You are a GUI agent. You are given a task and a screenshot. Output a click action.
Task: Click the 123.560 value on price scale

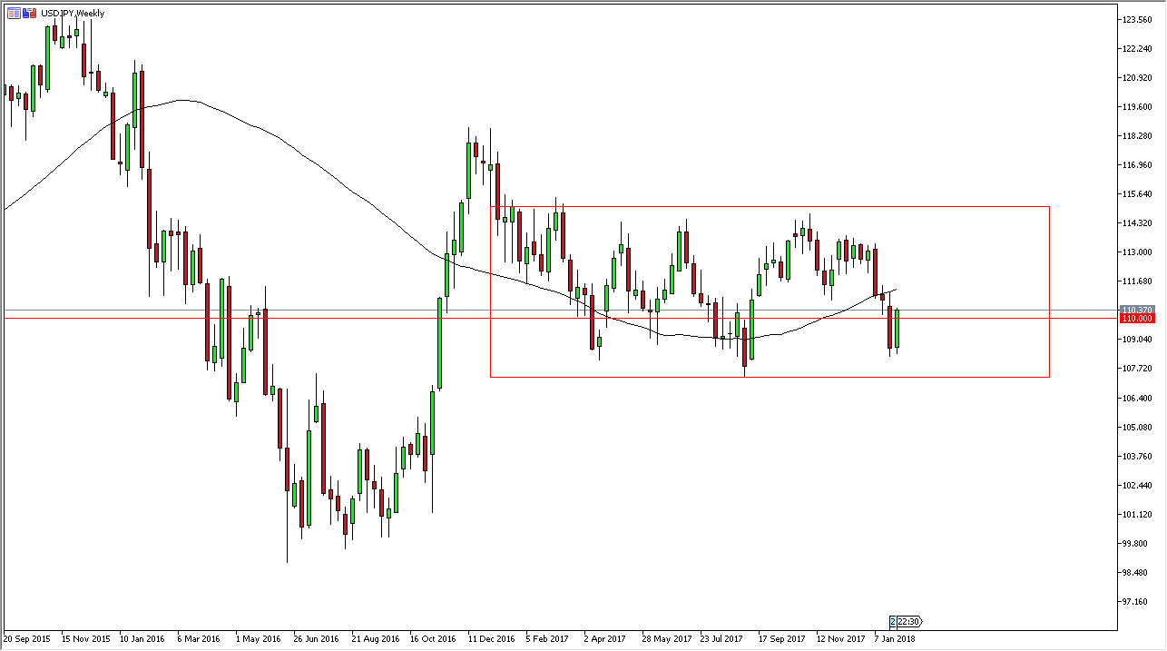coord(1137,19)
